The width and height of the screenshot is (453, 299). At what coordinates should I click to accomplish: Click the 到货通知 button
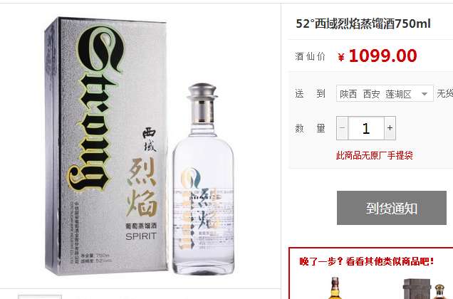pos(392,208)
